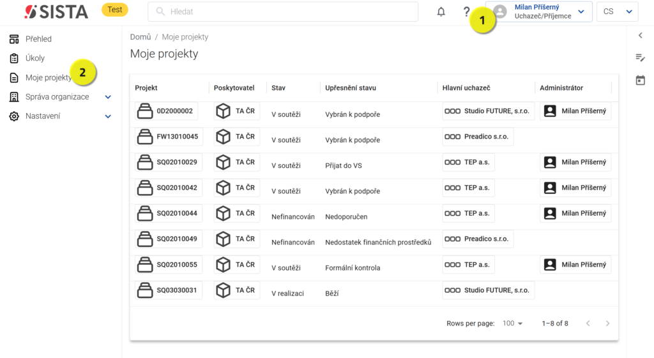Open the Studio FUTURE, s.r.o. applicant chip in first row
This screenshot has height=358, width=654.
(x=489, y=111)
